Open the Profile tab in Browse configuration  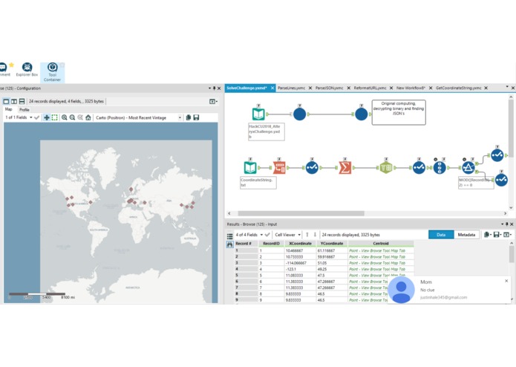click(24, 110)
